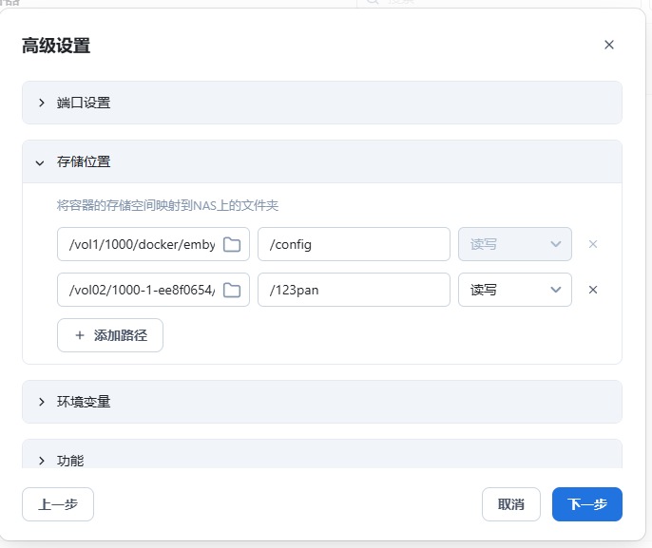Open disabled 读写 dropdown for /config
The image size is (652, 548).
click(514, 244)
